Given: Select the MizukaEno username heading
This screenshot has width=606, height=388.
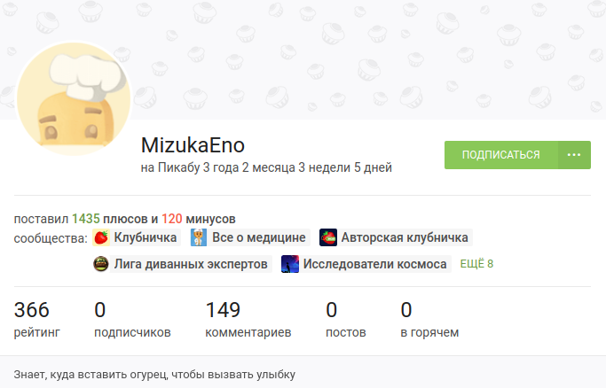Looking at the screenshot, I should pyautogui.click(x=193, y=145).
